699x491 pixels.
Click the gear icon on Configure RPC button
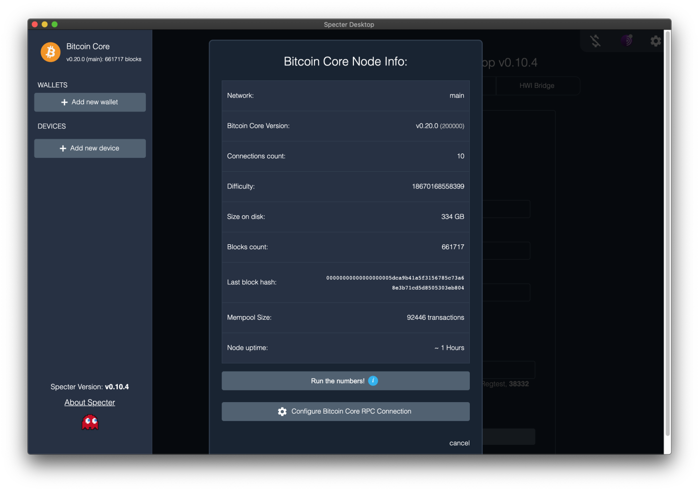pyautogui.click(x=282, y=412)
